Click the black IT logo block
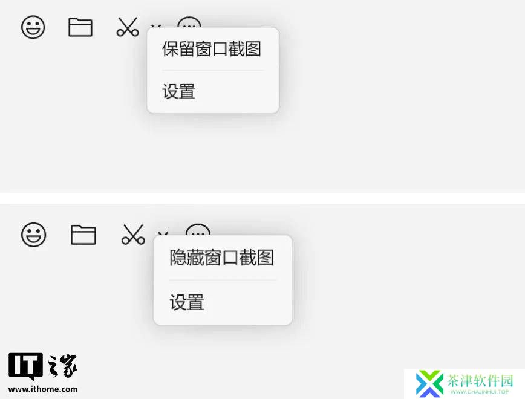This screenshot has height=399, width=525. coord(25,366)
